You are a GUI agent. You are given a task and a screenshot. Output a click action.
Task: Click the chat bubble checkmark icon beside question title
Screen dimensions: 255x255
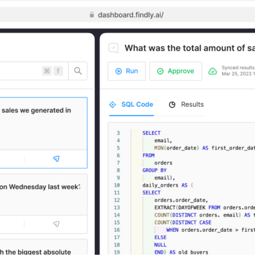pyautogui.click(x=113, y=48)
